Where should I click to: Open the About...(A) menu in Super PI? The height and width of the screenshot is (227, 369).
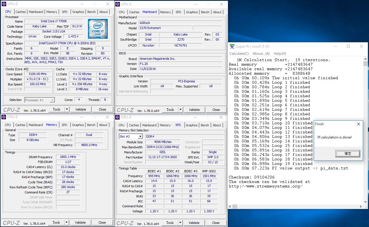click(x=261, y=54)
